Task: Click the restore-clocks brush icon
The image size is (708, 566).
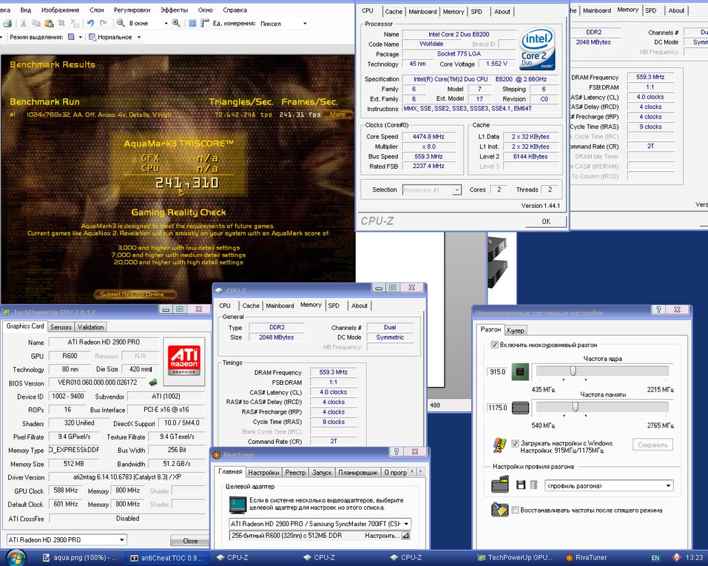Action: coord(500,510)
